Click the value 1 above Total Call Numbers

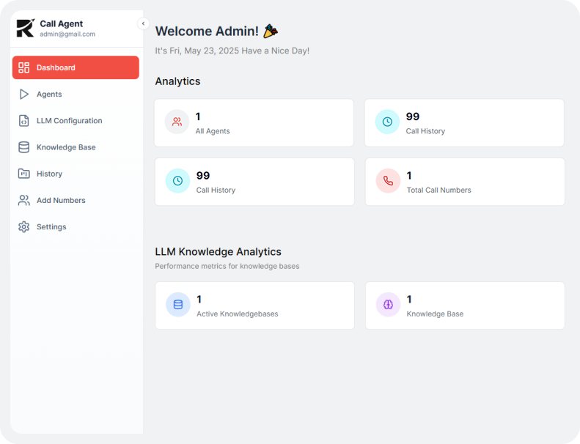coord(409,176)
